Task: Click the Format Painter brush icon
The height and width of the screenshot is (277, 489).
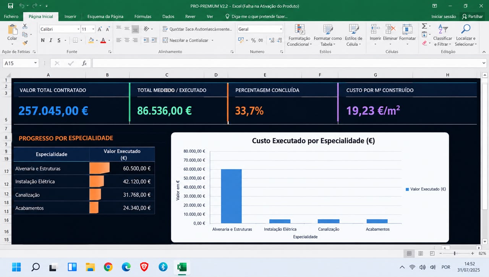Action: point(25,43)
